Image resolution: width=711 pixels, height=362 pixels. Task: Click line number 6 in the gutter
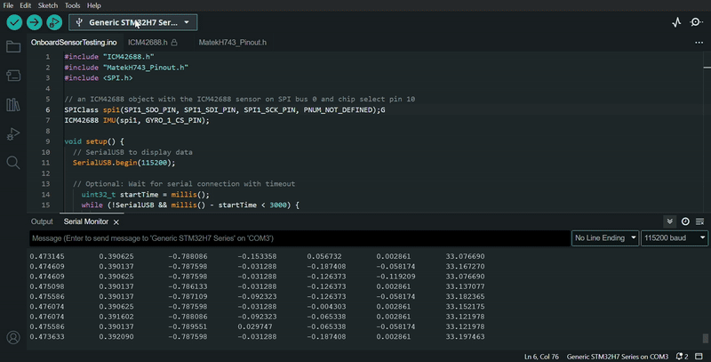coord(48,109)
